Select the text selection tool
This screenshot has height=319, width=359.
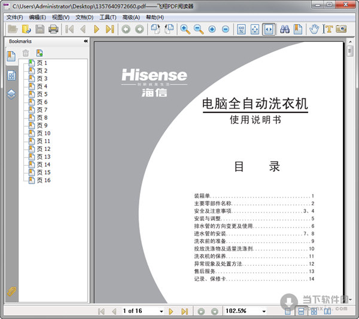(327, 29)
